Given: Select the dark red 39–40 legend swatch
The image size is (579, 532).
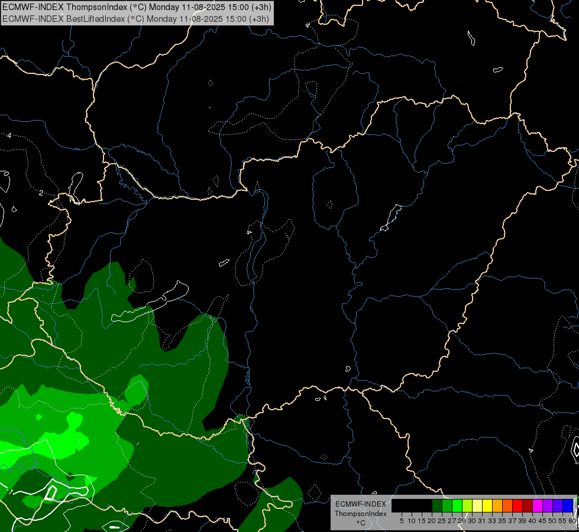Looking at the screenshot, I should (x=528, y=505).
